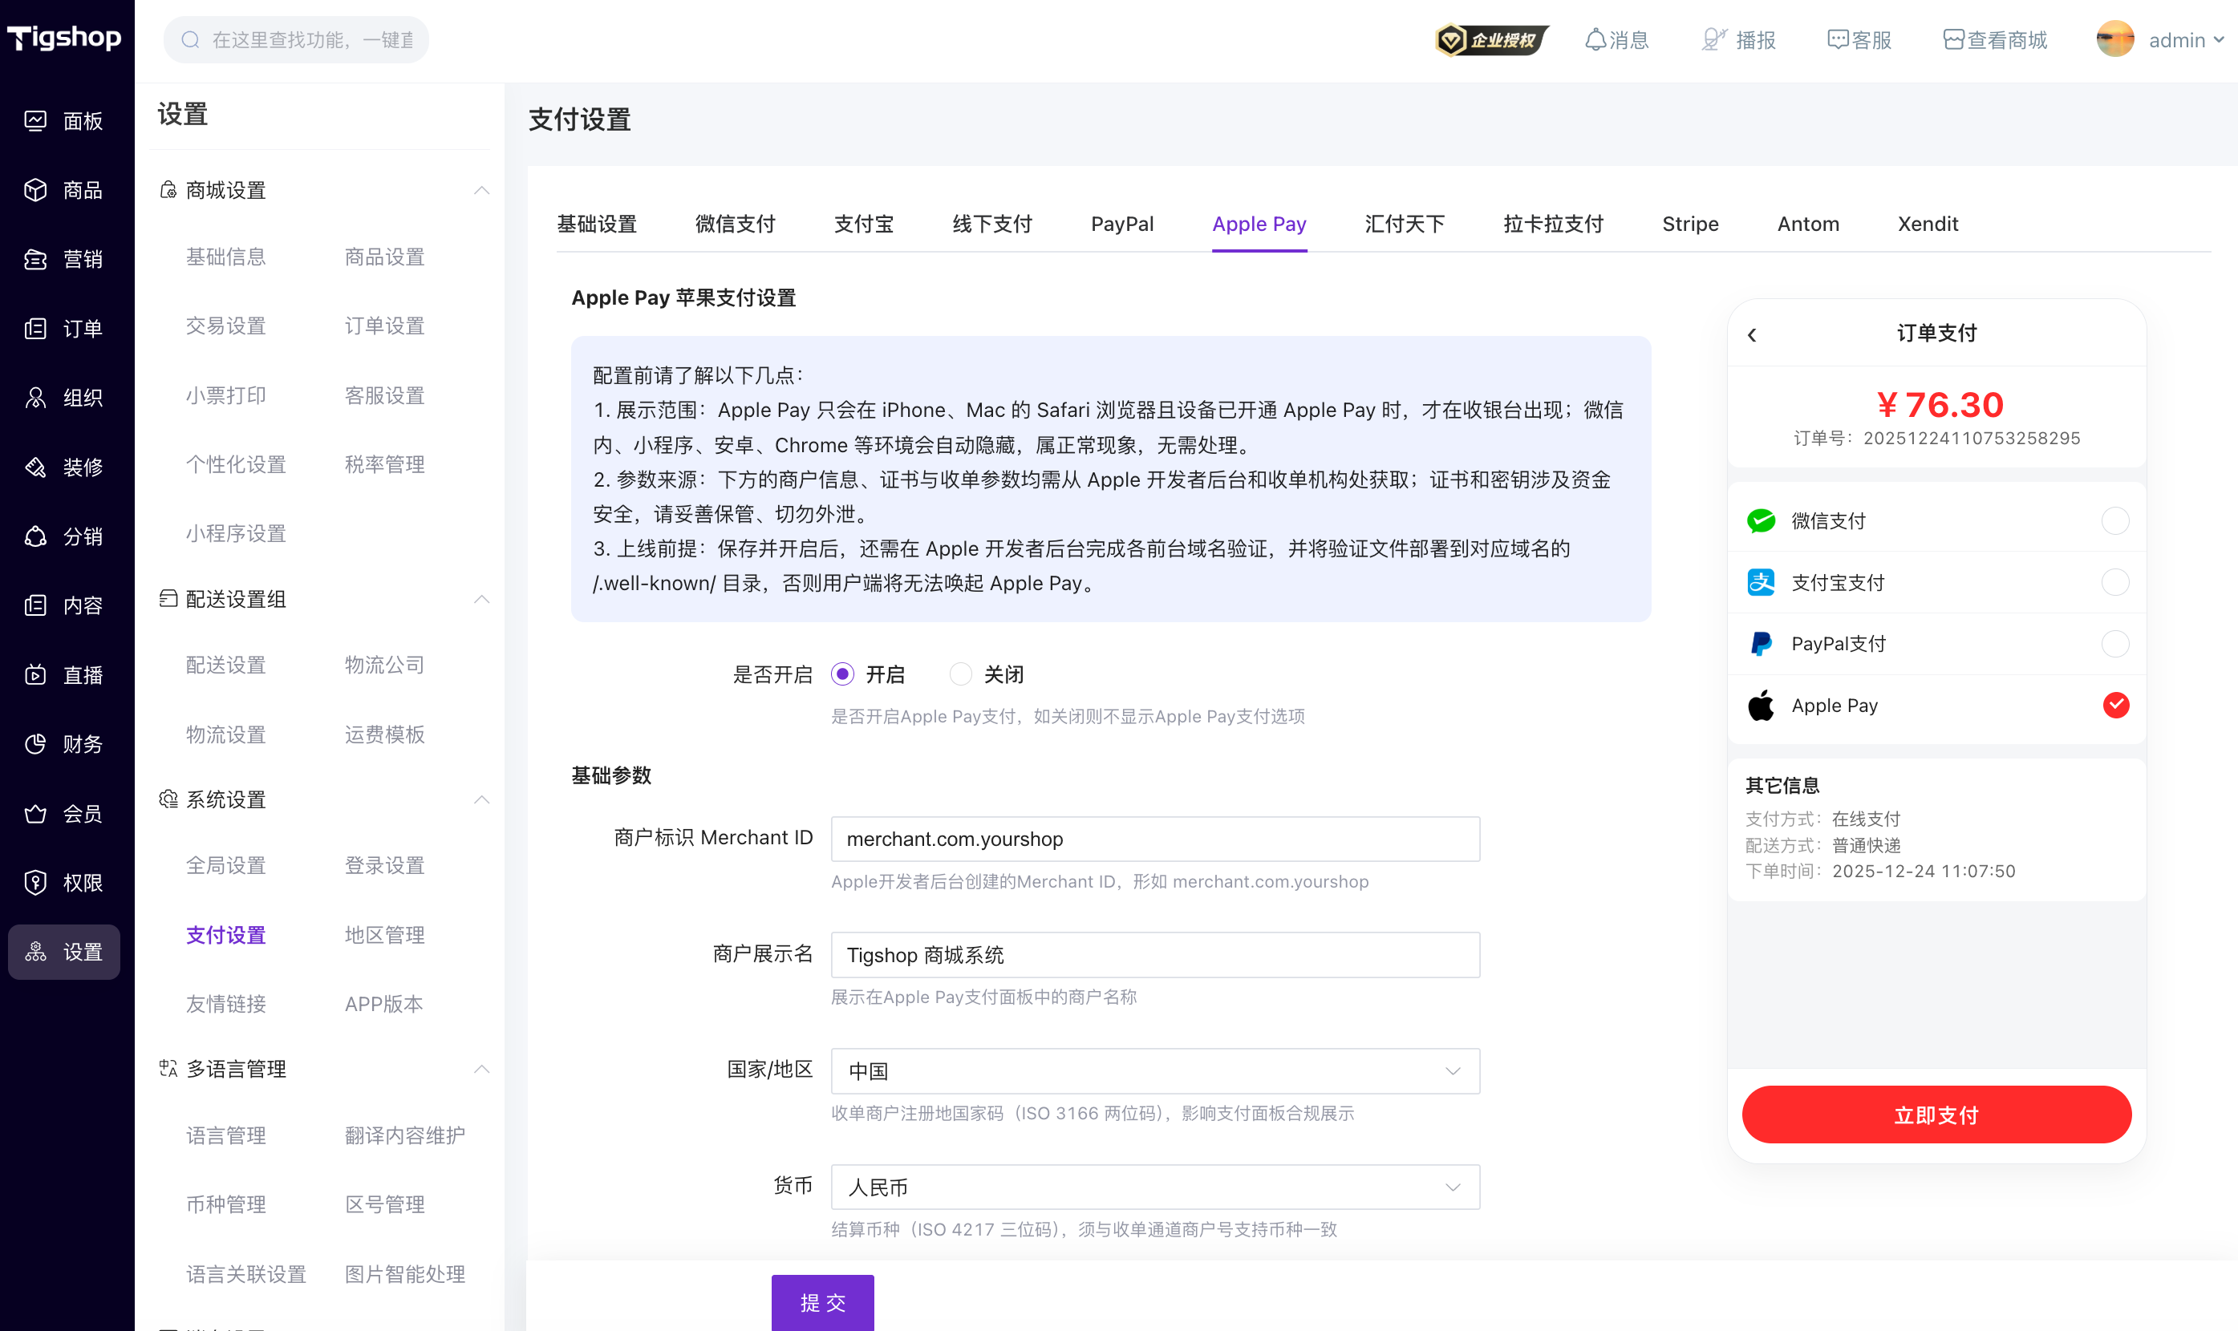The image size is (2238, 1331).
Task: Switch to the 线下支付 tab
Action: (992, 224)
